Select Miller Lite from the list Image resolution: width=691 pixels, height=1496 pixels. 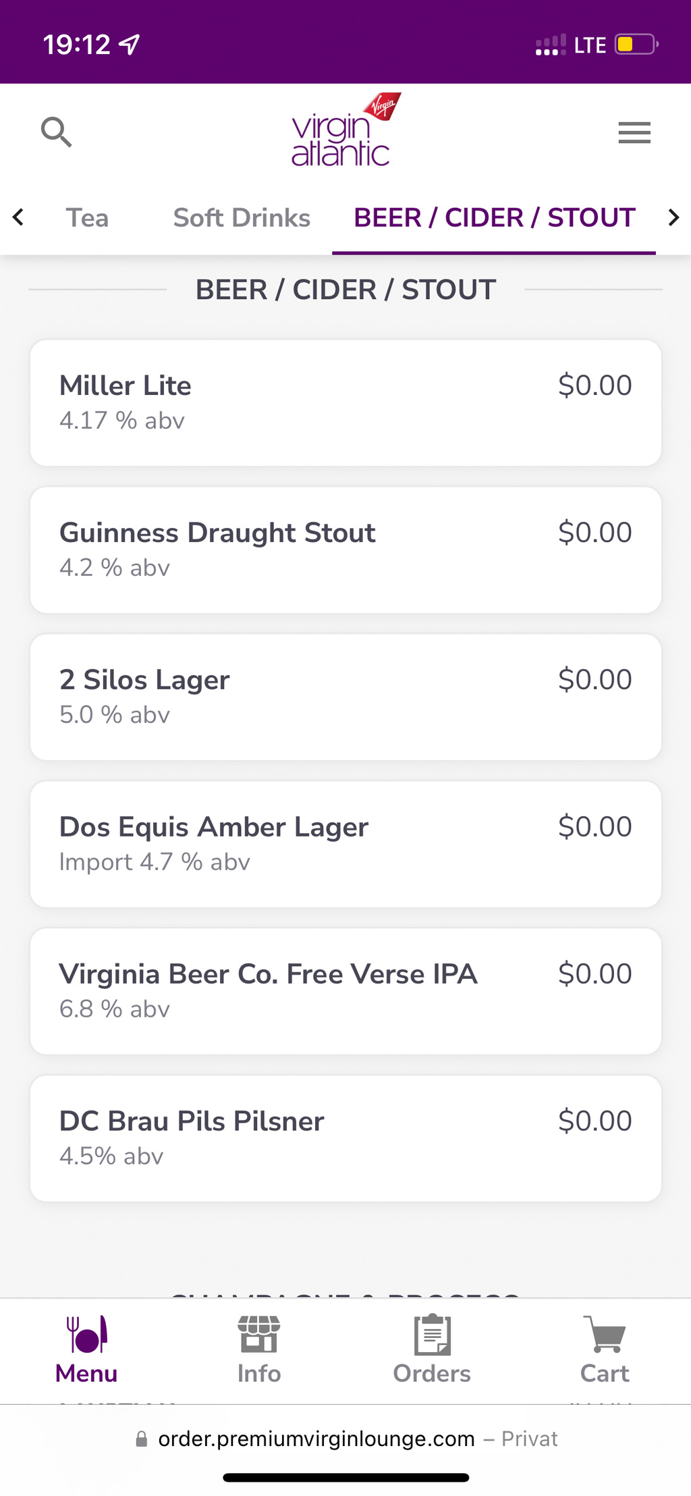345,403
